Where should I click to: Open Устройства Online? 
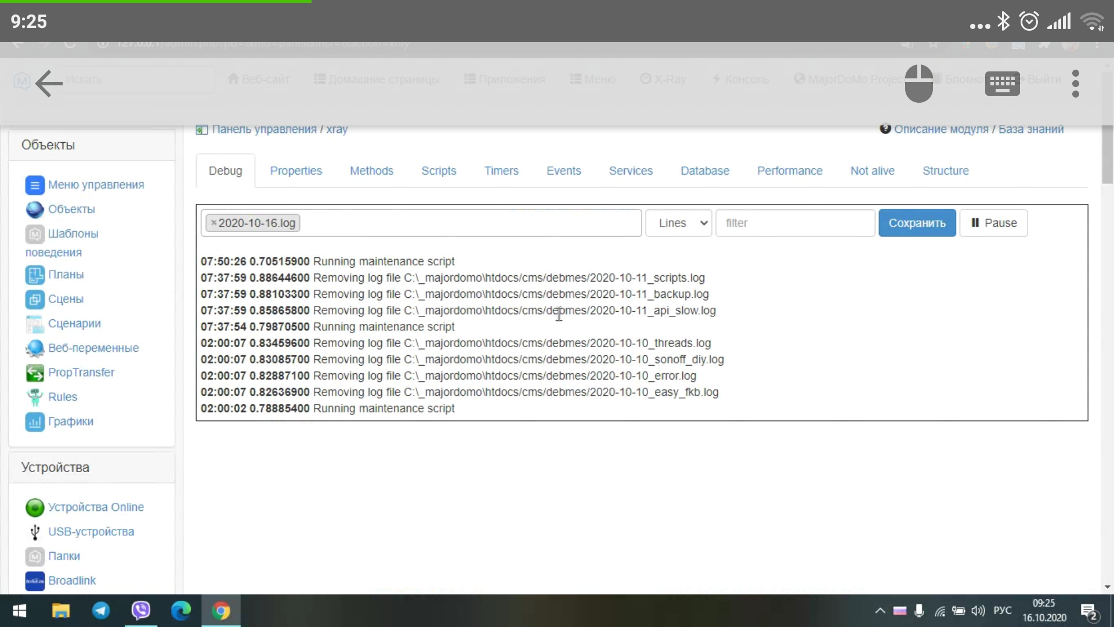(x=96, y=507)
